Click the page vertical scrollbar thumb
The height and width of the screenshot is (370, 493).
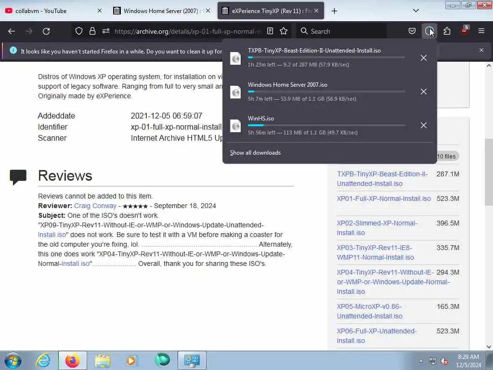pyautogui.click(x=489, y=172)
